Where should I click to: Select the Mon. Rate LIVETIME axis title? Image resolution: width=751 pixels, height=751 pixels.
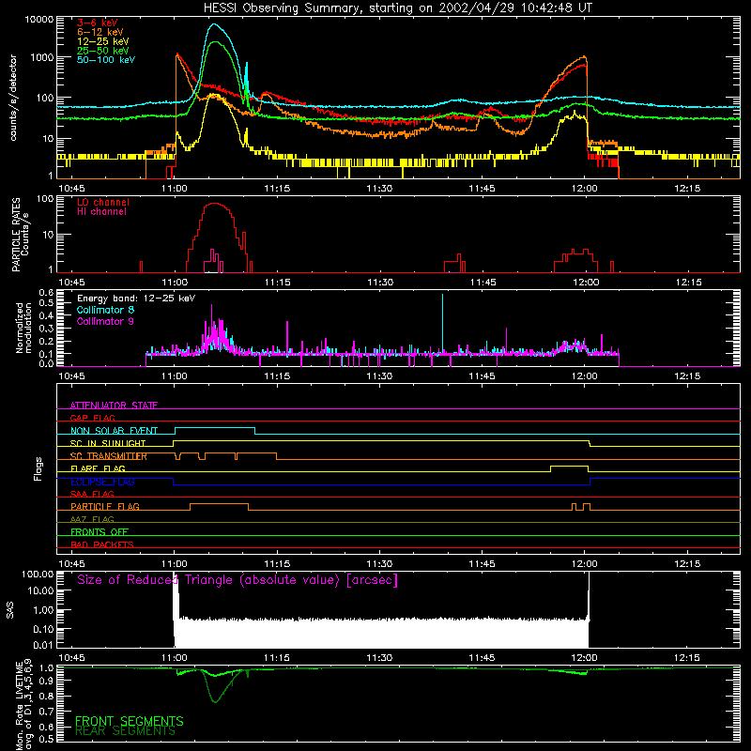[x=24, y=705]
